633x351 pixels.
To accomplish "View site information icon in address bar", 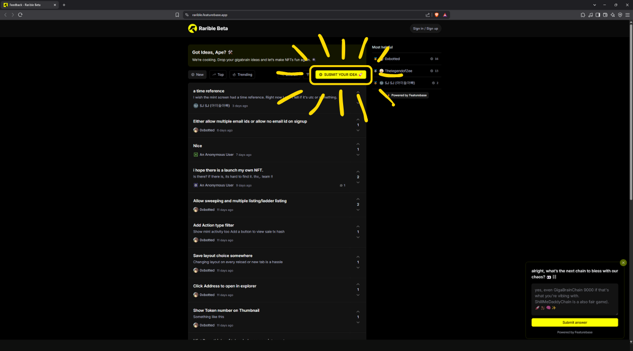I will pyautogui.click(x=187, y=15).
